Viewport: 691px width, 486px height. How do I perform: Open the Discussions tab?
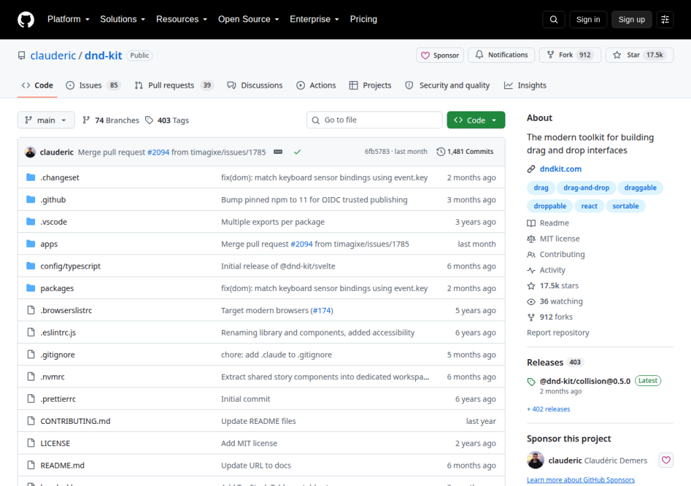pyautogui.click(x=254, y=85)
